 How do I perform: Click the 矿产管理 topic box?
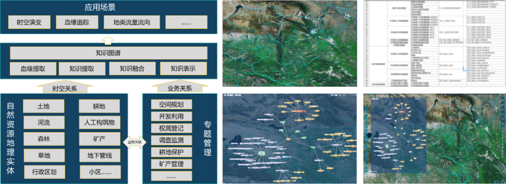171,164
